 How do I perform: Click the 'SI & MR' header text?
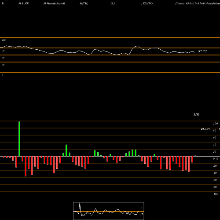23,4
